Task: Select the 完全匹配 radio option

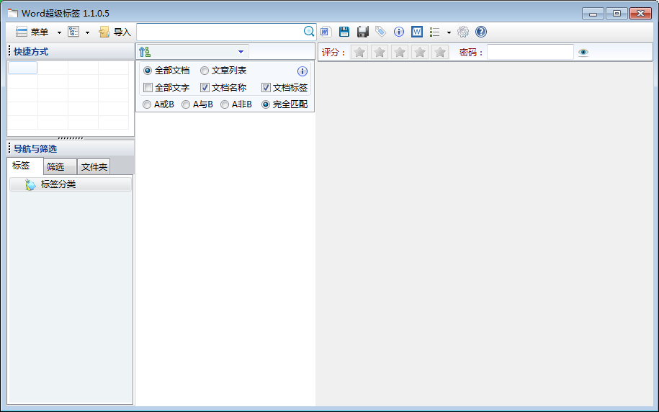Action: pos(284,104)
